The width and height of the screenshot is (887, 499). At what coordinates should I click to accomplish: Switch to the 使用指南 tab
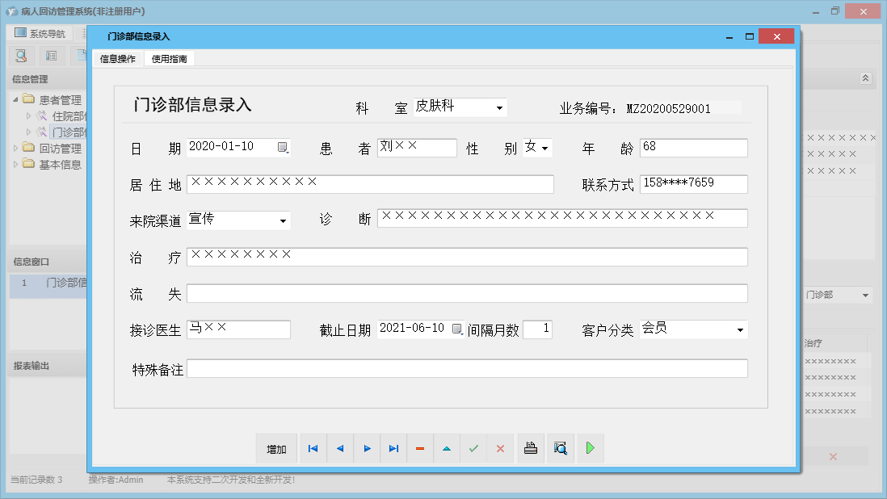coord(167,58)
